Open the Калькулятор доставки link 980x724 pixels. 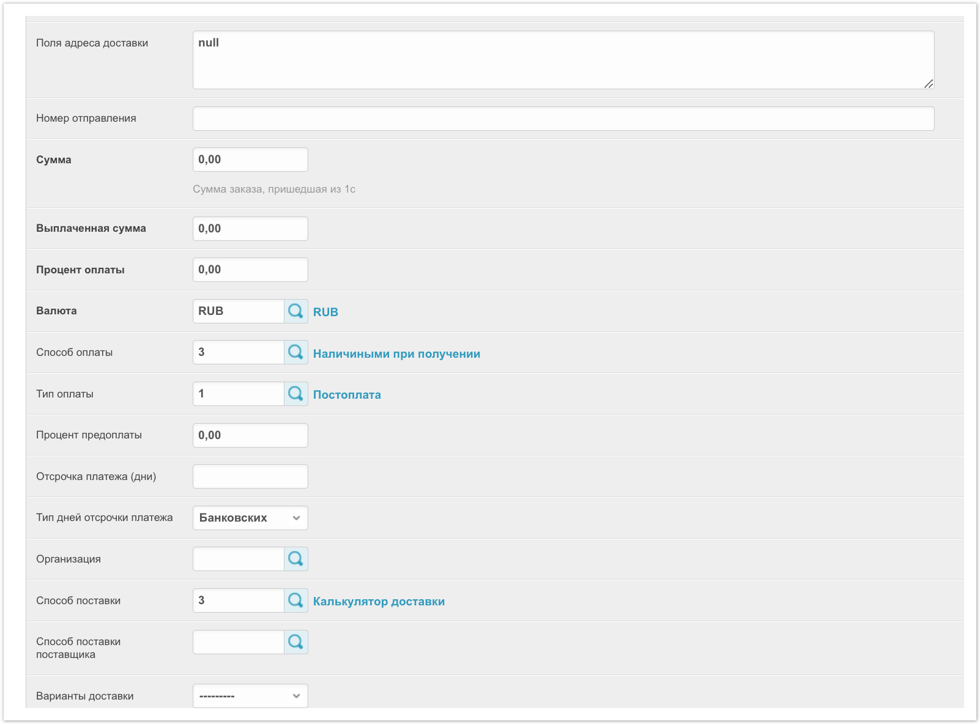click(x=379, y=602)
